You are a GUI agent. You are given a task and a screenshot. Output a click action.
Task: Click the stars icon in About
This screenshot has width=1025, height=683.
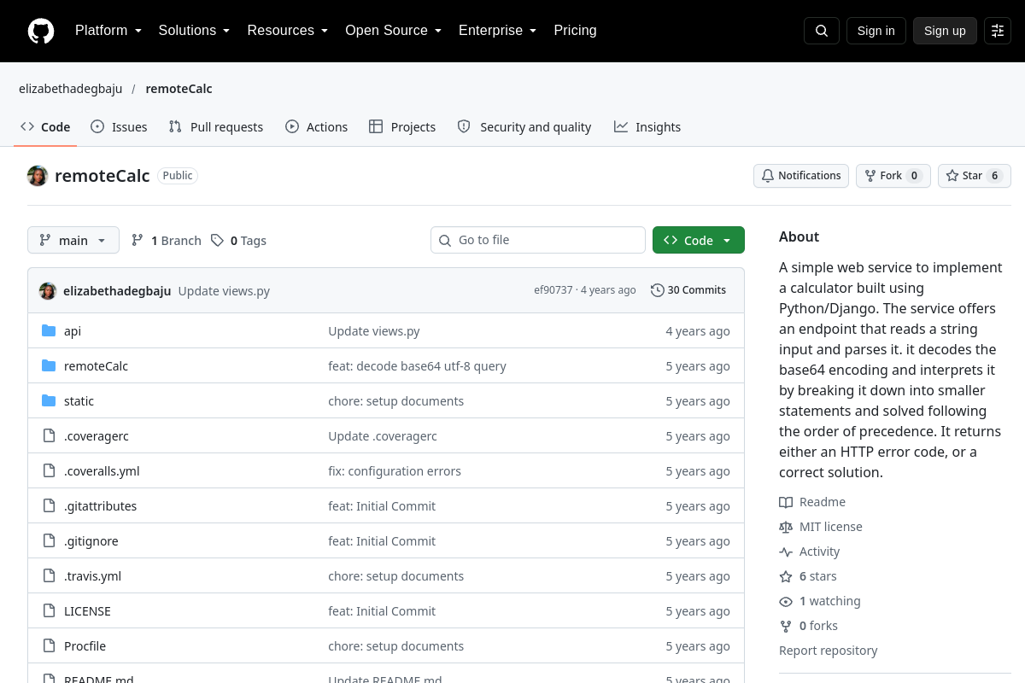tap(786, 576)
